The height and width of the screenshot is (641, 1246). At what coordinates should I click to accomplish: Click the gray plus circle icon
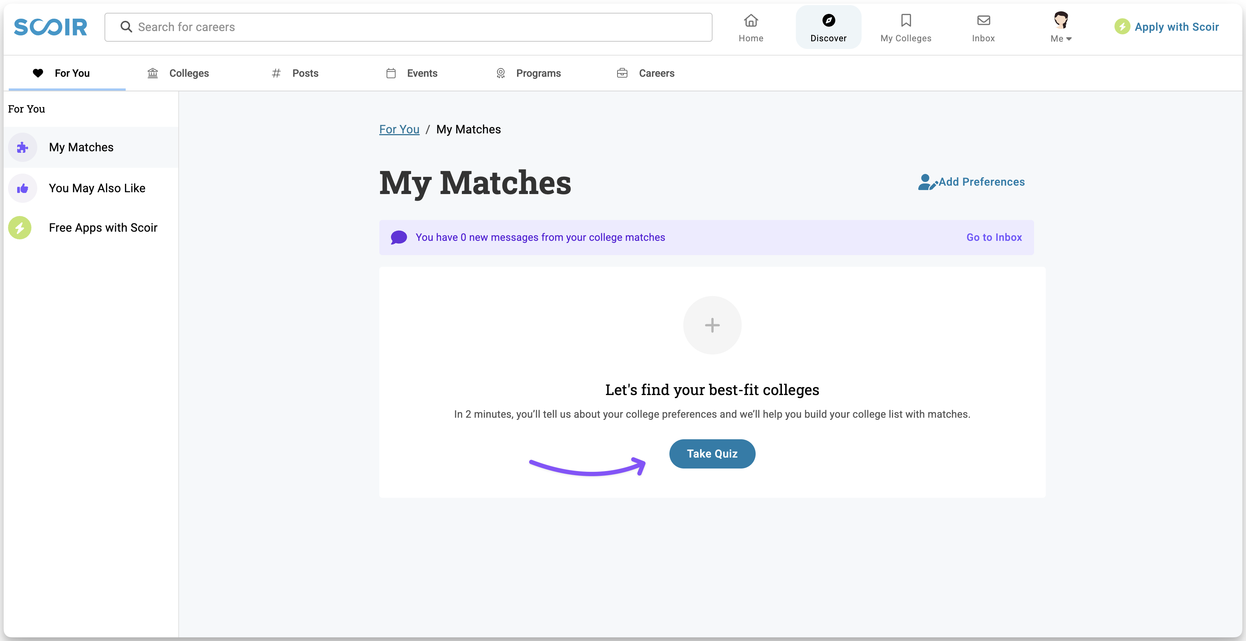(712, 325)
